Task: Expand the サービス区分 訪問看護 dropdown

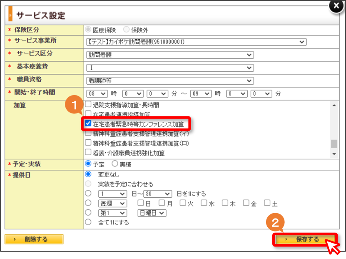Action: 170,55
